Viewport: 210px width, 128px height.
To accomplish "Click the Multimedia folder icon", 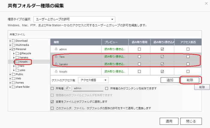I will coord(13,45).
